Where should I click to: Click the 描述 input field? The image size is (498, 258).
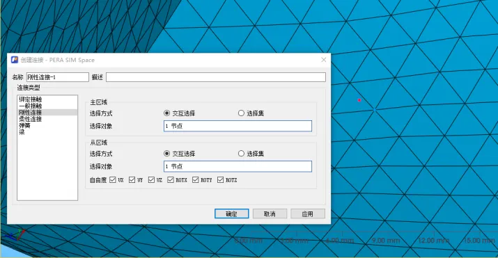[216, 77]
